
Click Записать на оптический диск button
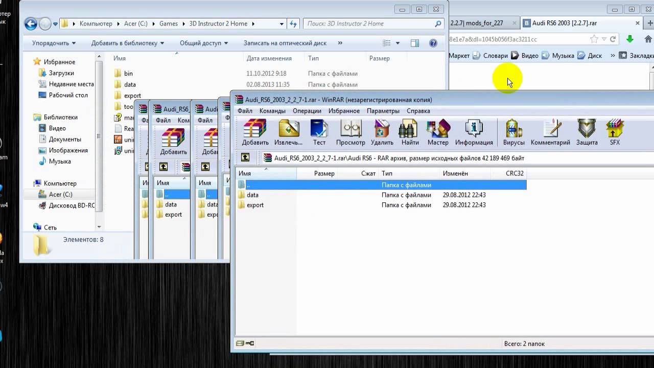[285, 43]
